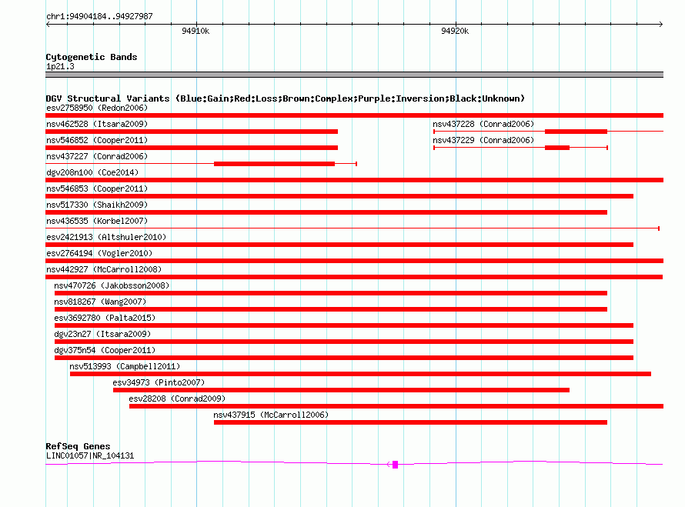This screenshot has width=685, height=507.
Task: Click the LINC01057|NR_104131 gene label
Action: click(90, 455)
